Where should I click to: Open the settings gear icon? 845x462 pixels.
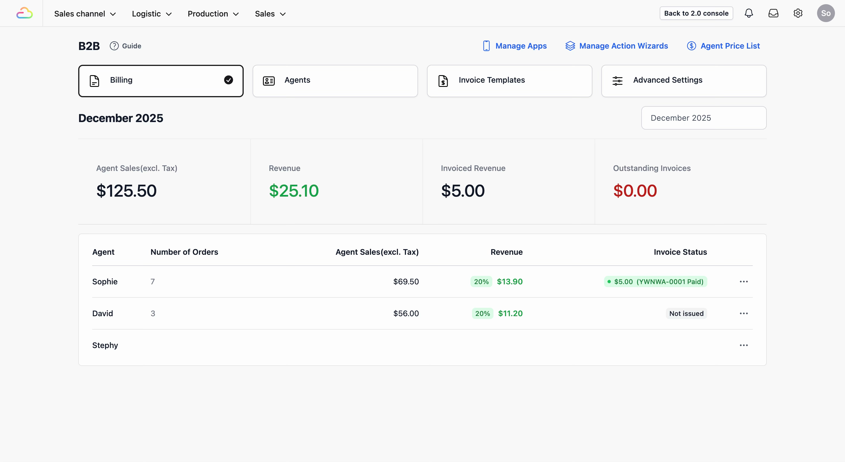click(798, 13)
